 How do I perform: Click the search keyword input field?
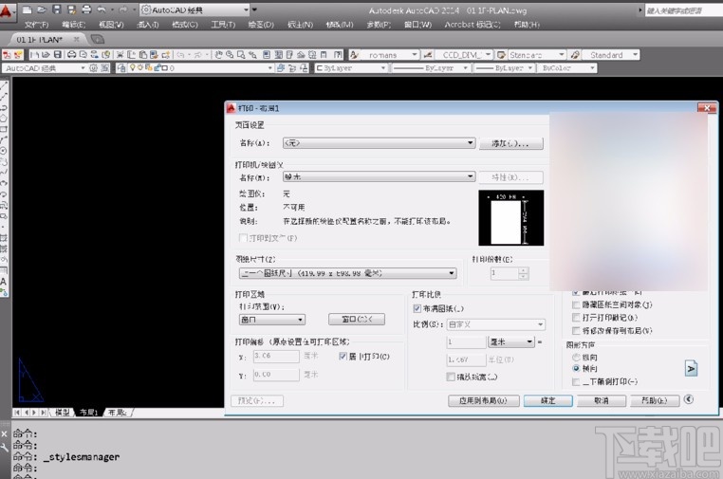point(680,10)
